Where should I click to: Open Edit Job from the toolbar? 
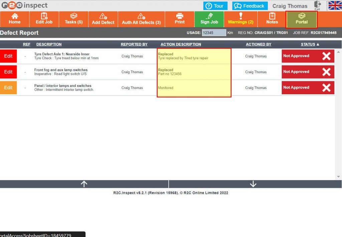point(44,19)
